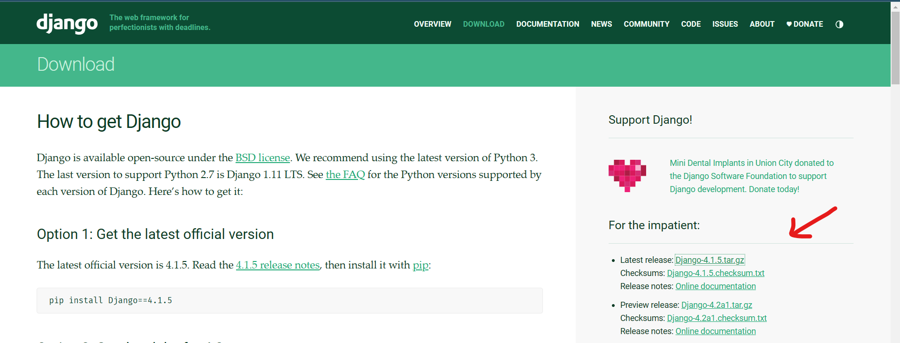Screen dimensions: 900x343
Task: Open the 4.1.5 release notes link
Action: pyautogui.click(x=277, y=265)
